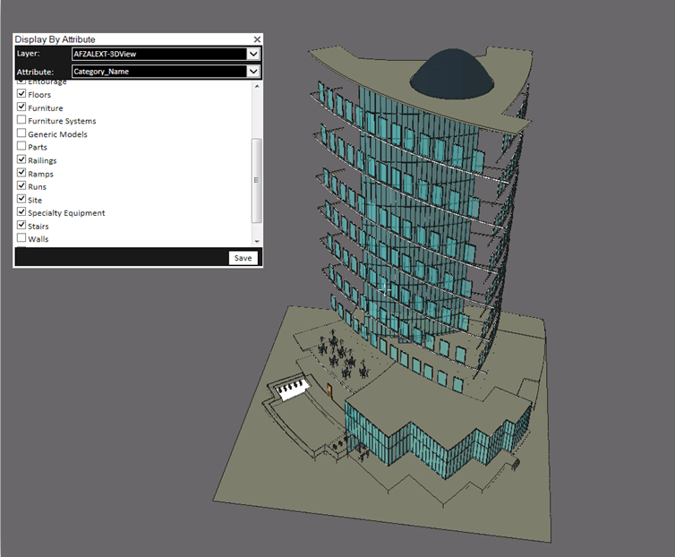Toggle the Site category checkbox
The height and width of the screenshot is (557, 675).
[21, 200]
